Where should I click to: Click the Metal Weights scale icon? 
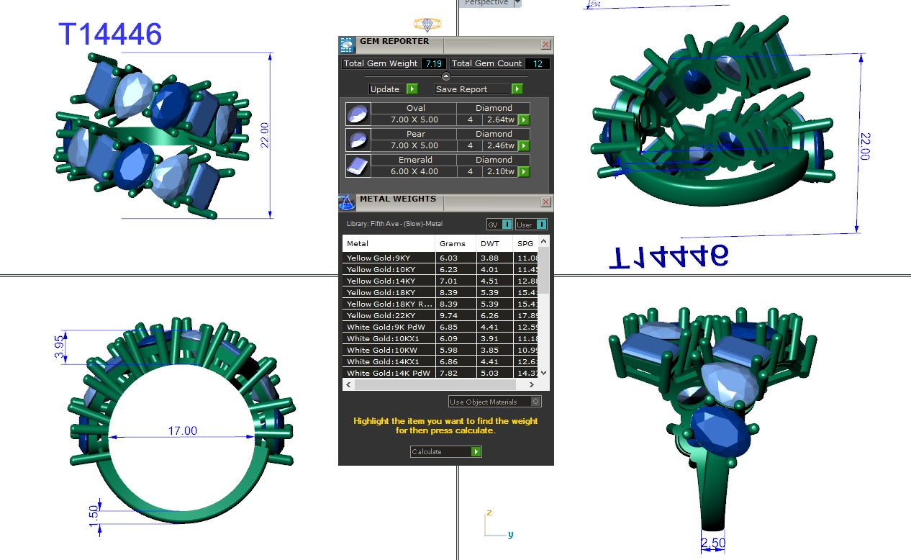tap(347, 202)
